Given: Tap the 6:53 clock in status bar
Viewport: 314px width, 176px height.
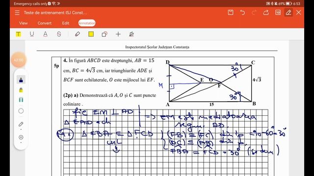Looking at the screenshot, I should pyautogui.click(x=296, y=3).
